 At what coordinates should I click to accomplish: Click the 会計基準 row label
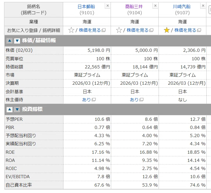point(14,92)
